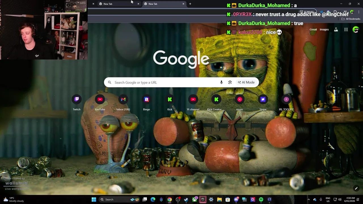Open the Windows Start menu
The image size is (363, 204).
pos(94,199)
